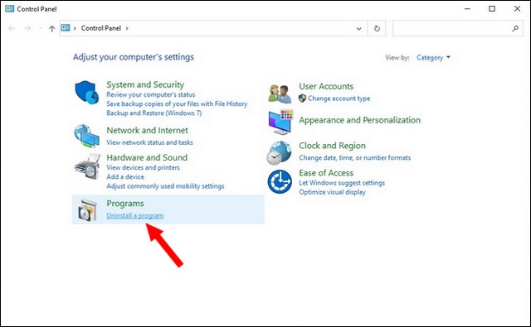Click View devices and printers
Screen dimensions: 531x327
tap(143, 167)
